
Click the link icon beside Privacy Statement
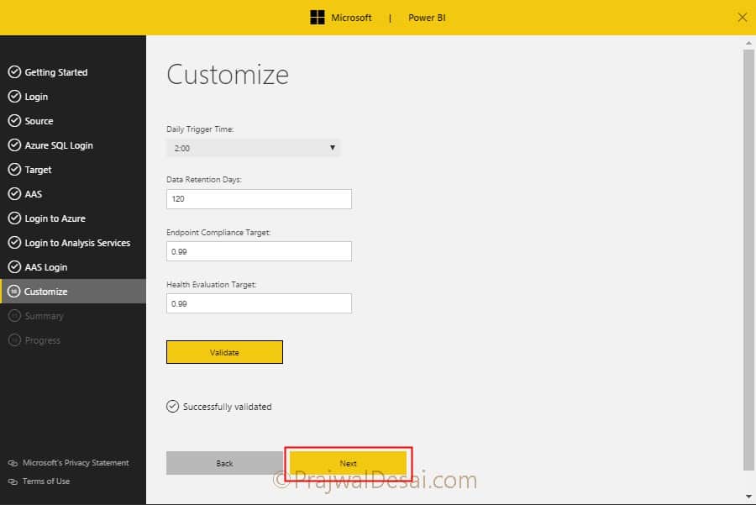(x=13, y=463)
